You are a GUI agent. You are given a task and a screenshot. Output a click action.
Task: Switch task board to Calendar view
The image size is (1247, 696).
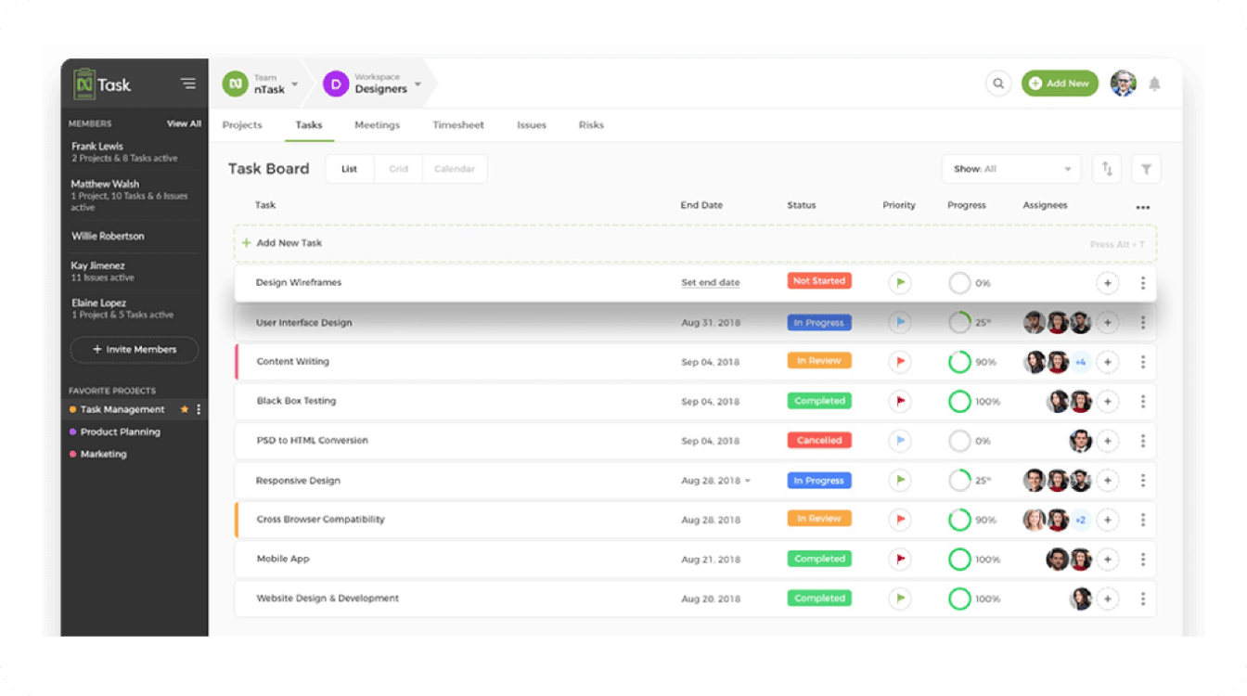pos(455,169)
